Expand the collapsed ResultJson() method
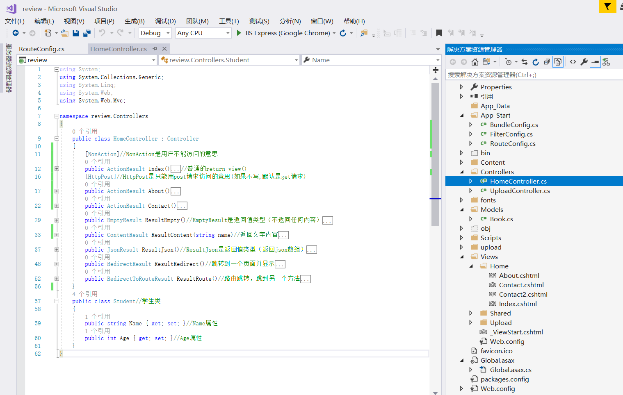 click(57, 249)
